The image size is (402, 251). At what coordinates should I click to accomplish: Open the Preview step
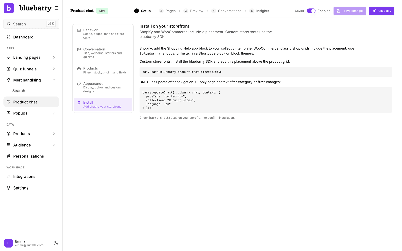coord(193,11)
